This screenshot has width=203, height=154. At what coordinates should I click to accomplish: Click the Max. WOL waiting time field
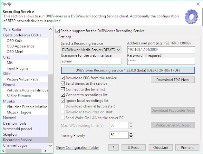click(119, 125)
